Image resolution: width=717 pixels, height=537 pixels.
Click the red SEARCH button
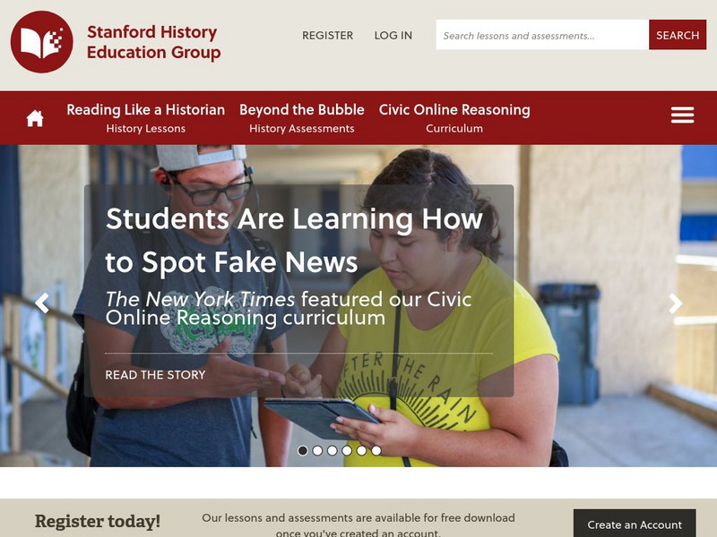678,35
